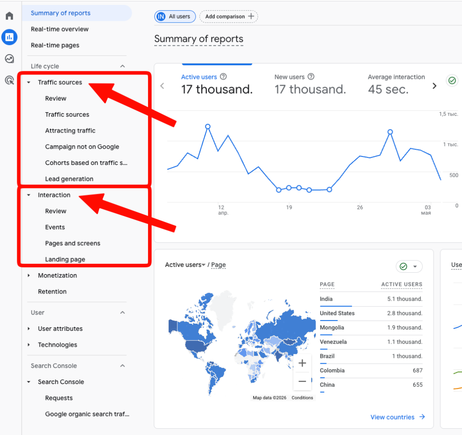Screen dimensions: 462x435
Task: Click the previous metrics arrow
Action: click(162, 86)
